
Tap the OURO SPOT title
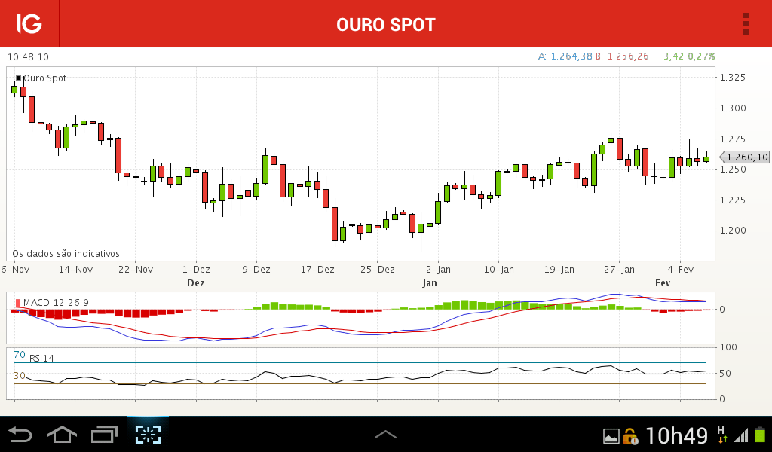[x=386, y=25]
